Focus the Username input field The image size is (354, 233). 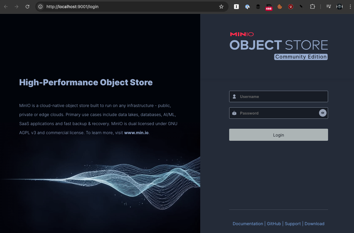(x=278, y=96)
